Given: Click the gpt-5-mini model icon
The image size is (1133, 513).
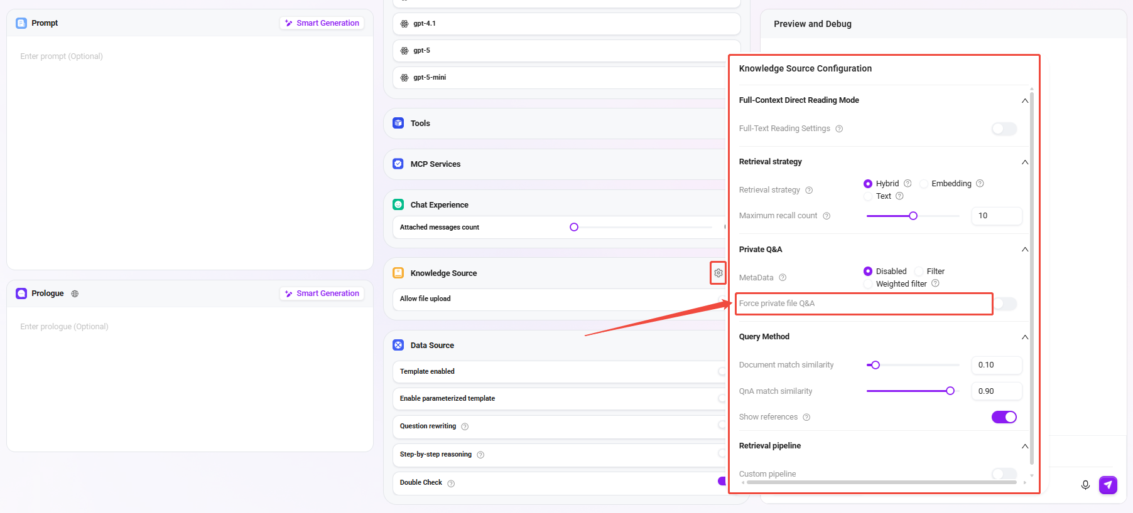Looking at the screenshot, I should (x=404, y=78).
